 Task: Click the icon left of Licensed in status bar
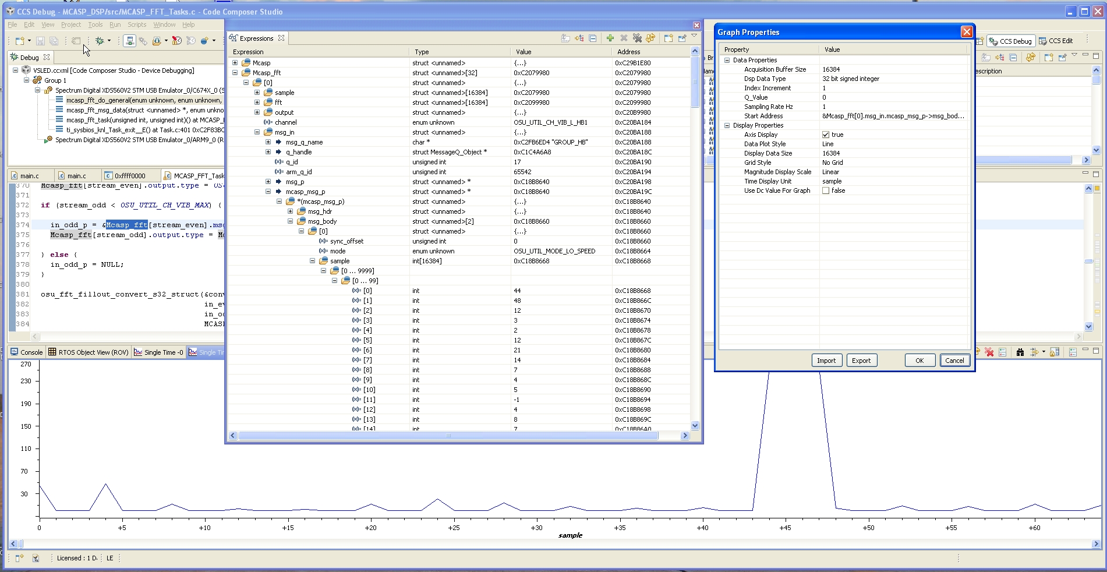[x=36, y=558]
